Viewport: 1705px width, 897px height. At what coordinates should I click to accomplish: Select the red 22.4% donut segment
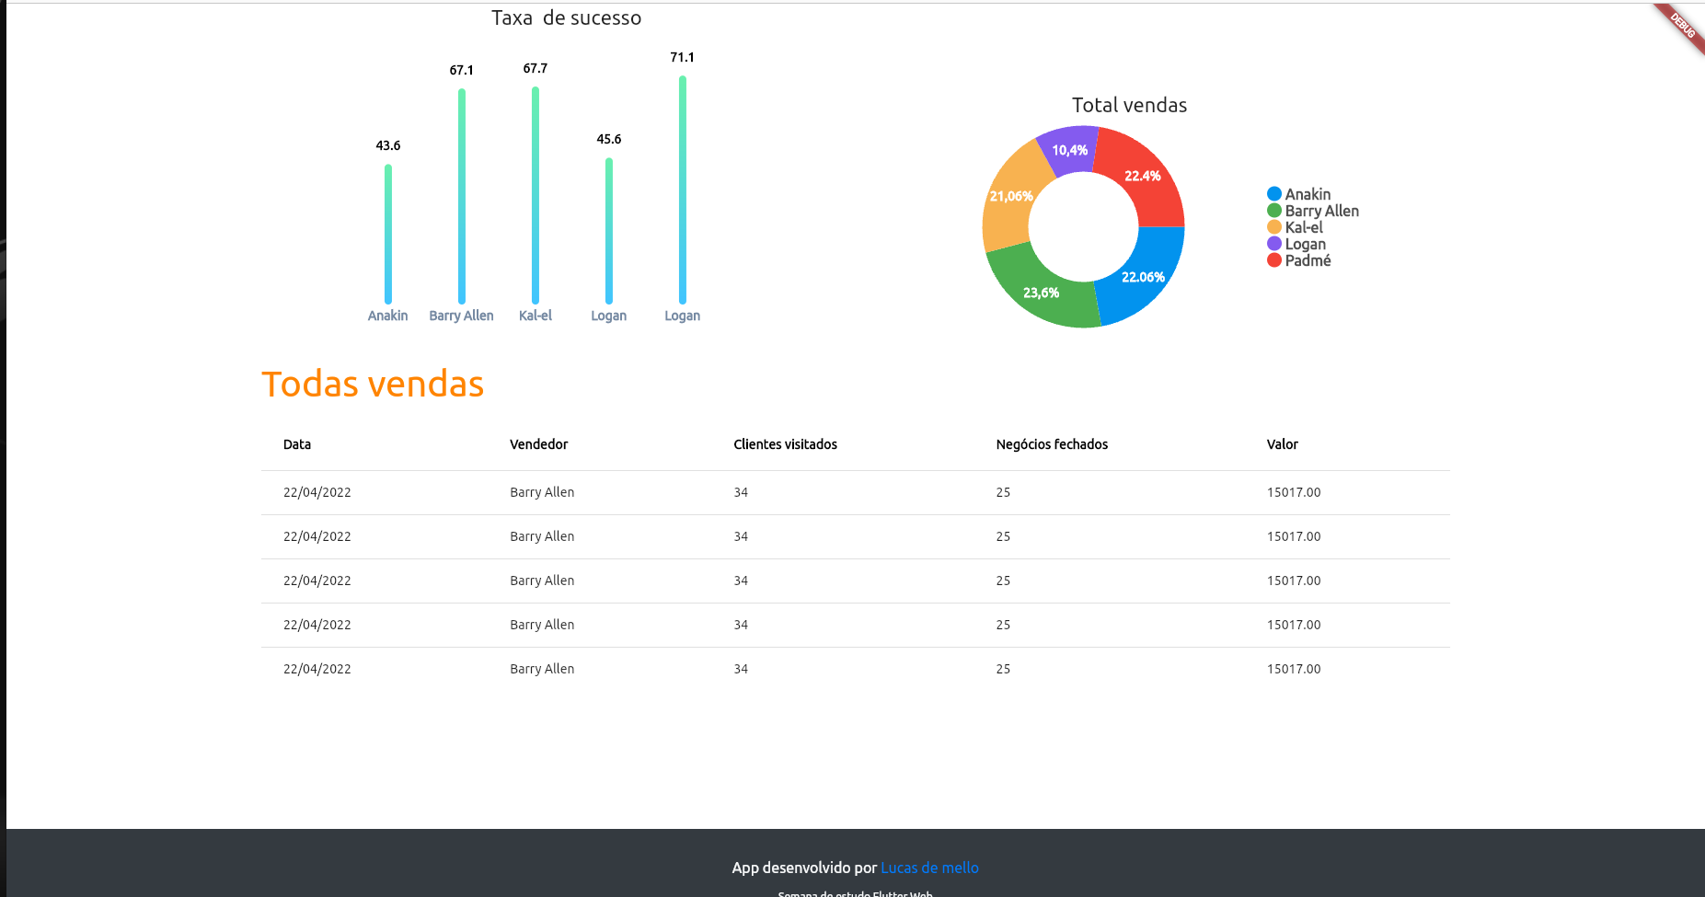pos(1144,176)
